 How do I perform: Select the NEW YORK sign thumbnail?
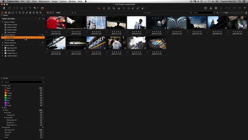(96, 43)
